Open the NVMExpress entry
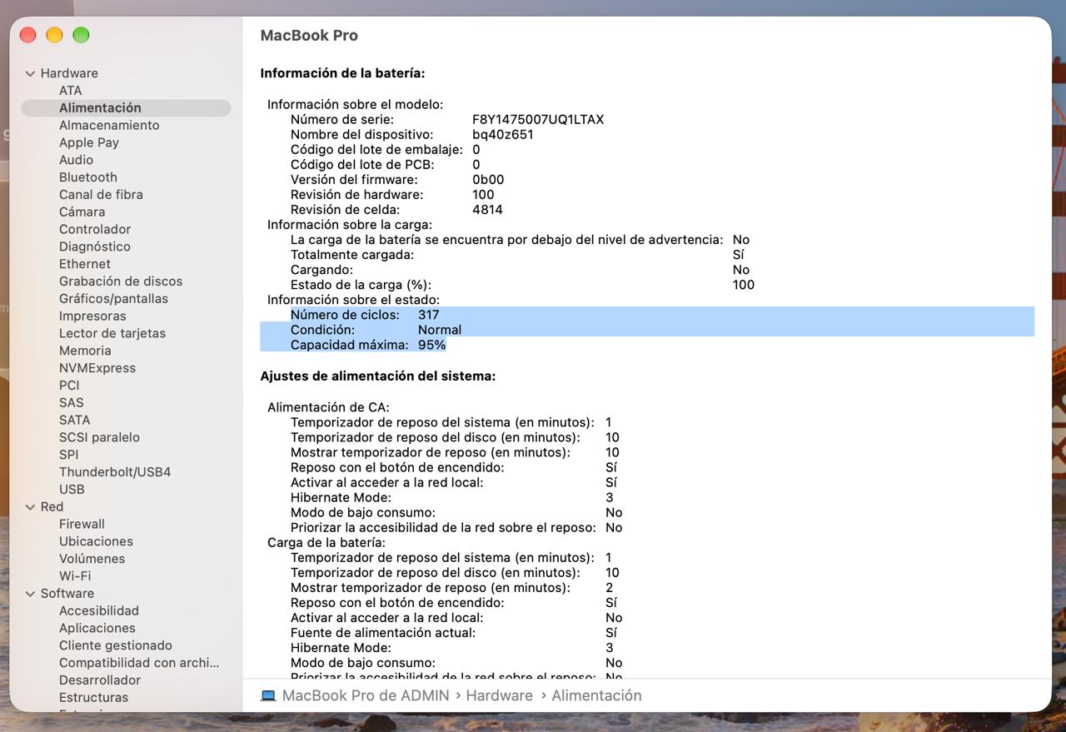Image resolution: width=1066 pixels, height=732 pixels. point(97,368)
